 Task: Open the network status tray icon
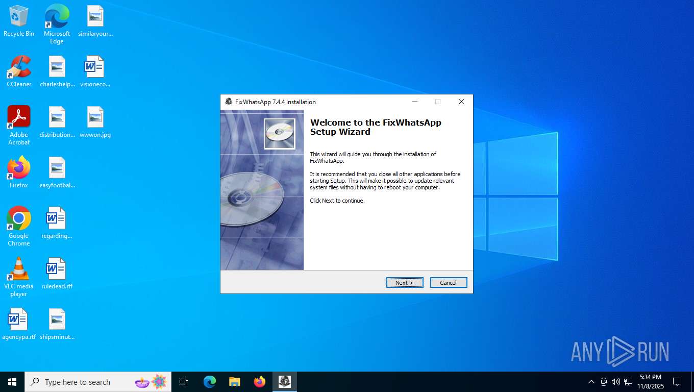point(628,382)
